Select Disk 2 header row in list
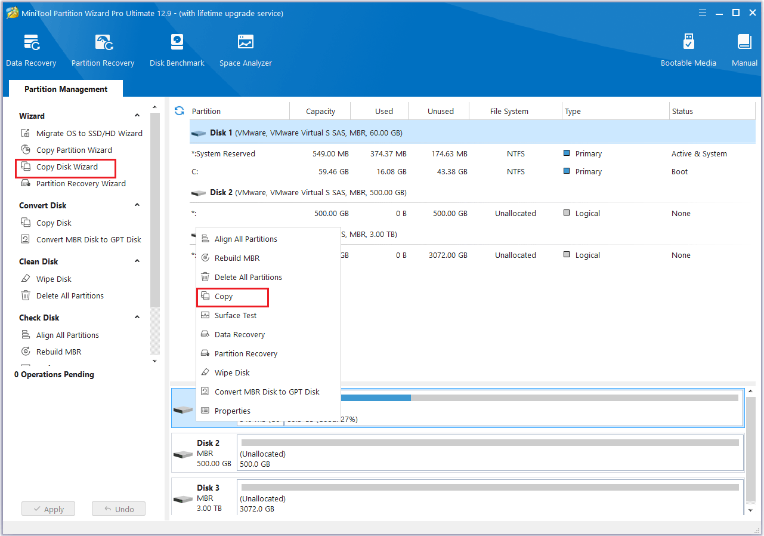Screen dimensions: 764x536 pos(472,192)
